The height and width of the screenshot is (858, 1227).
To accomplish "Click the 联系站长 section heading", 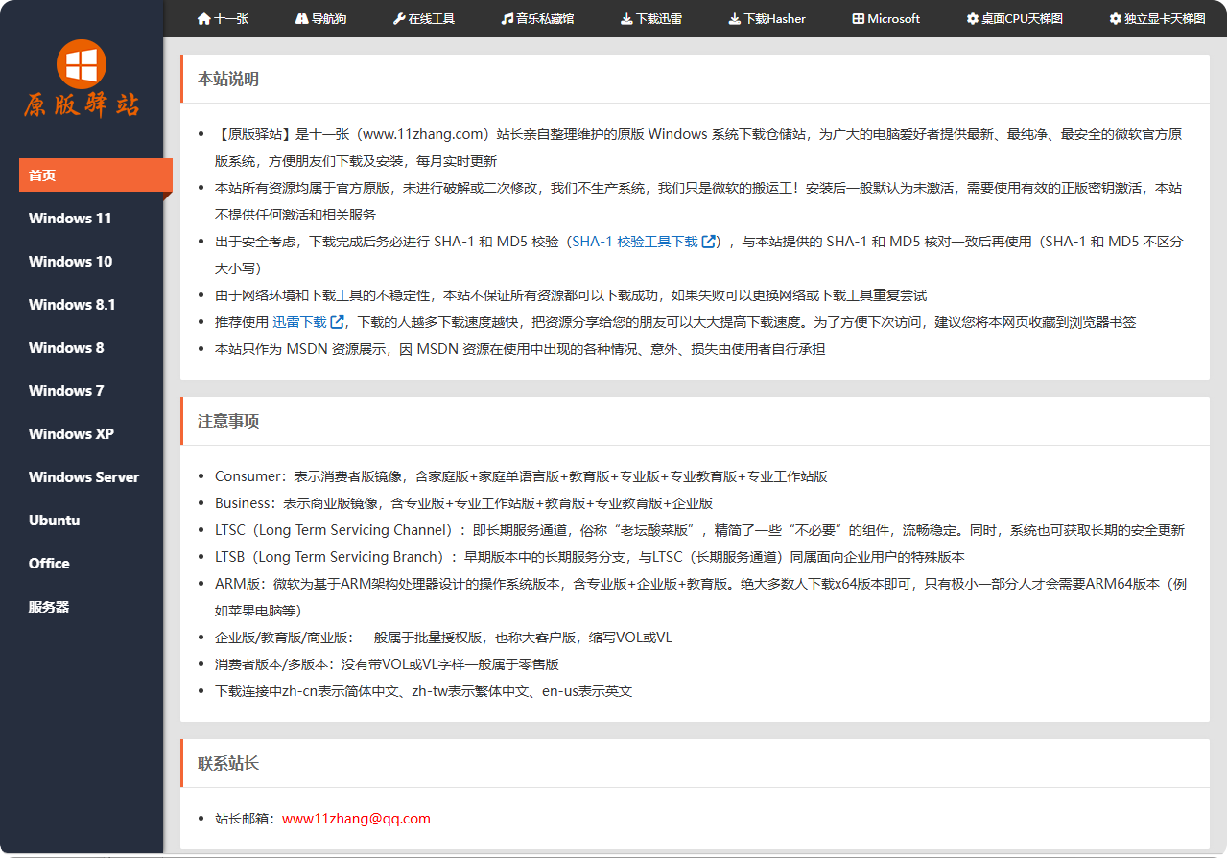I will 228,764.
